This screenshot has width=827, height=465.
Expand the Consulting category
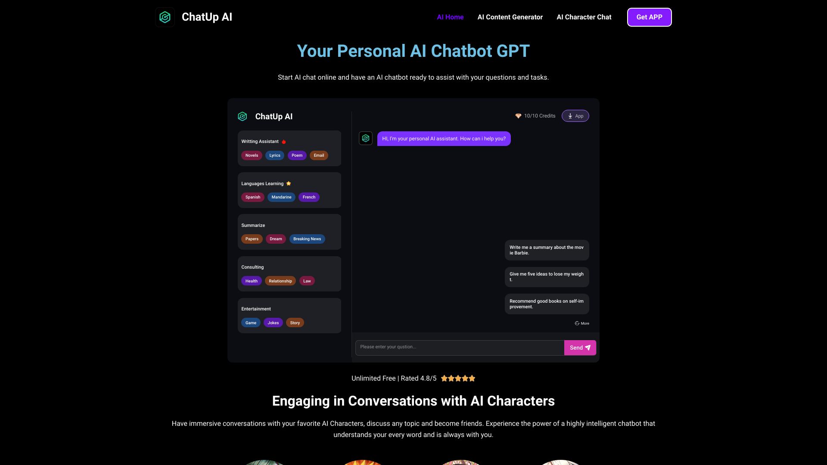[252, 267]
